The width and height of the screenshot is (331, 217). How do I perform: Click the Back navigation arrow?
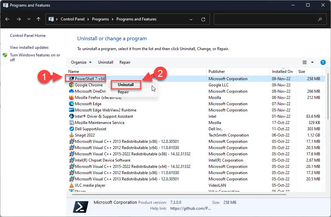7,19
